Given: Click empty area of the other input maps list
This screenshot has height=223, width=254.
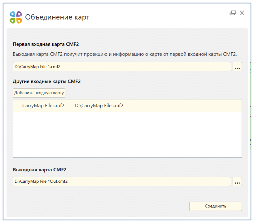Looking at the screenshot, I should [127, 134].
